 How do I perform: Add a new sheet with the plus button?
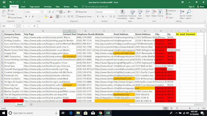point(31,104)
